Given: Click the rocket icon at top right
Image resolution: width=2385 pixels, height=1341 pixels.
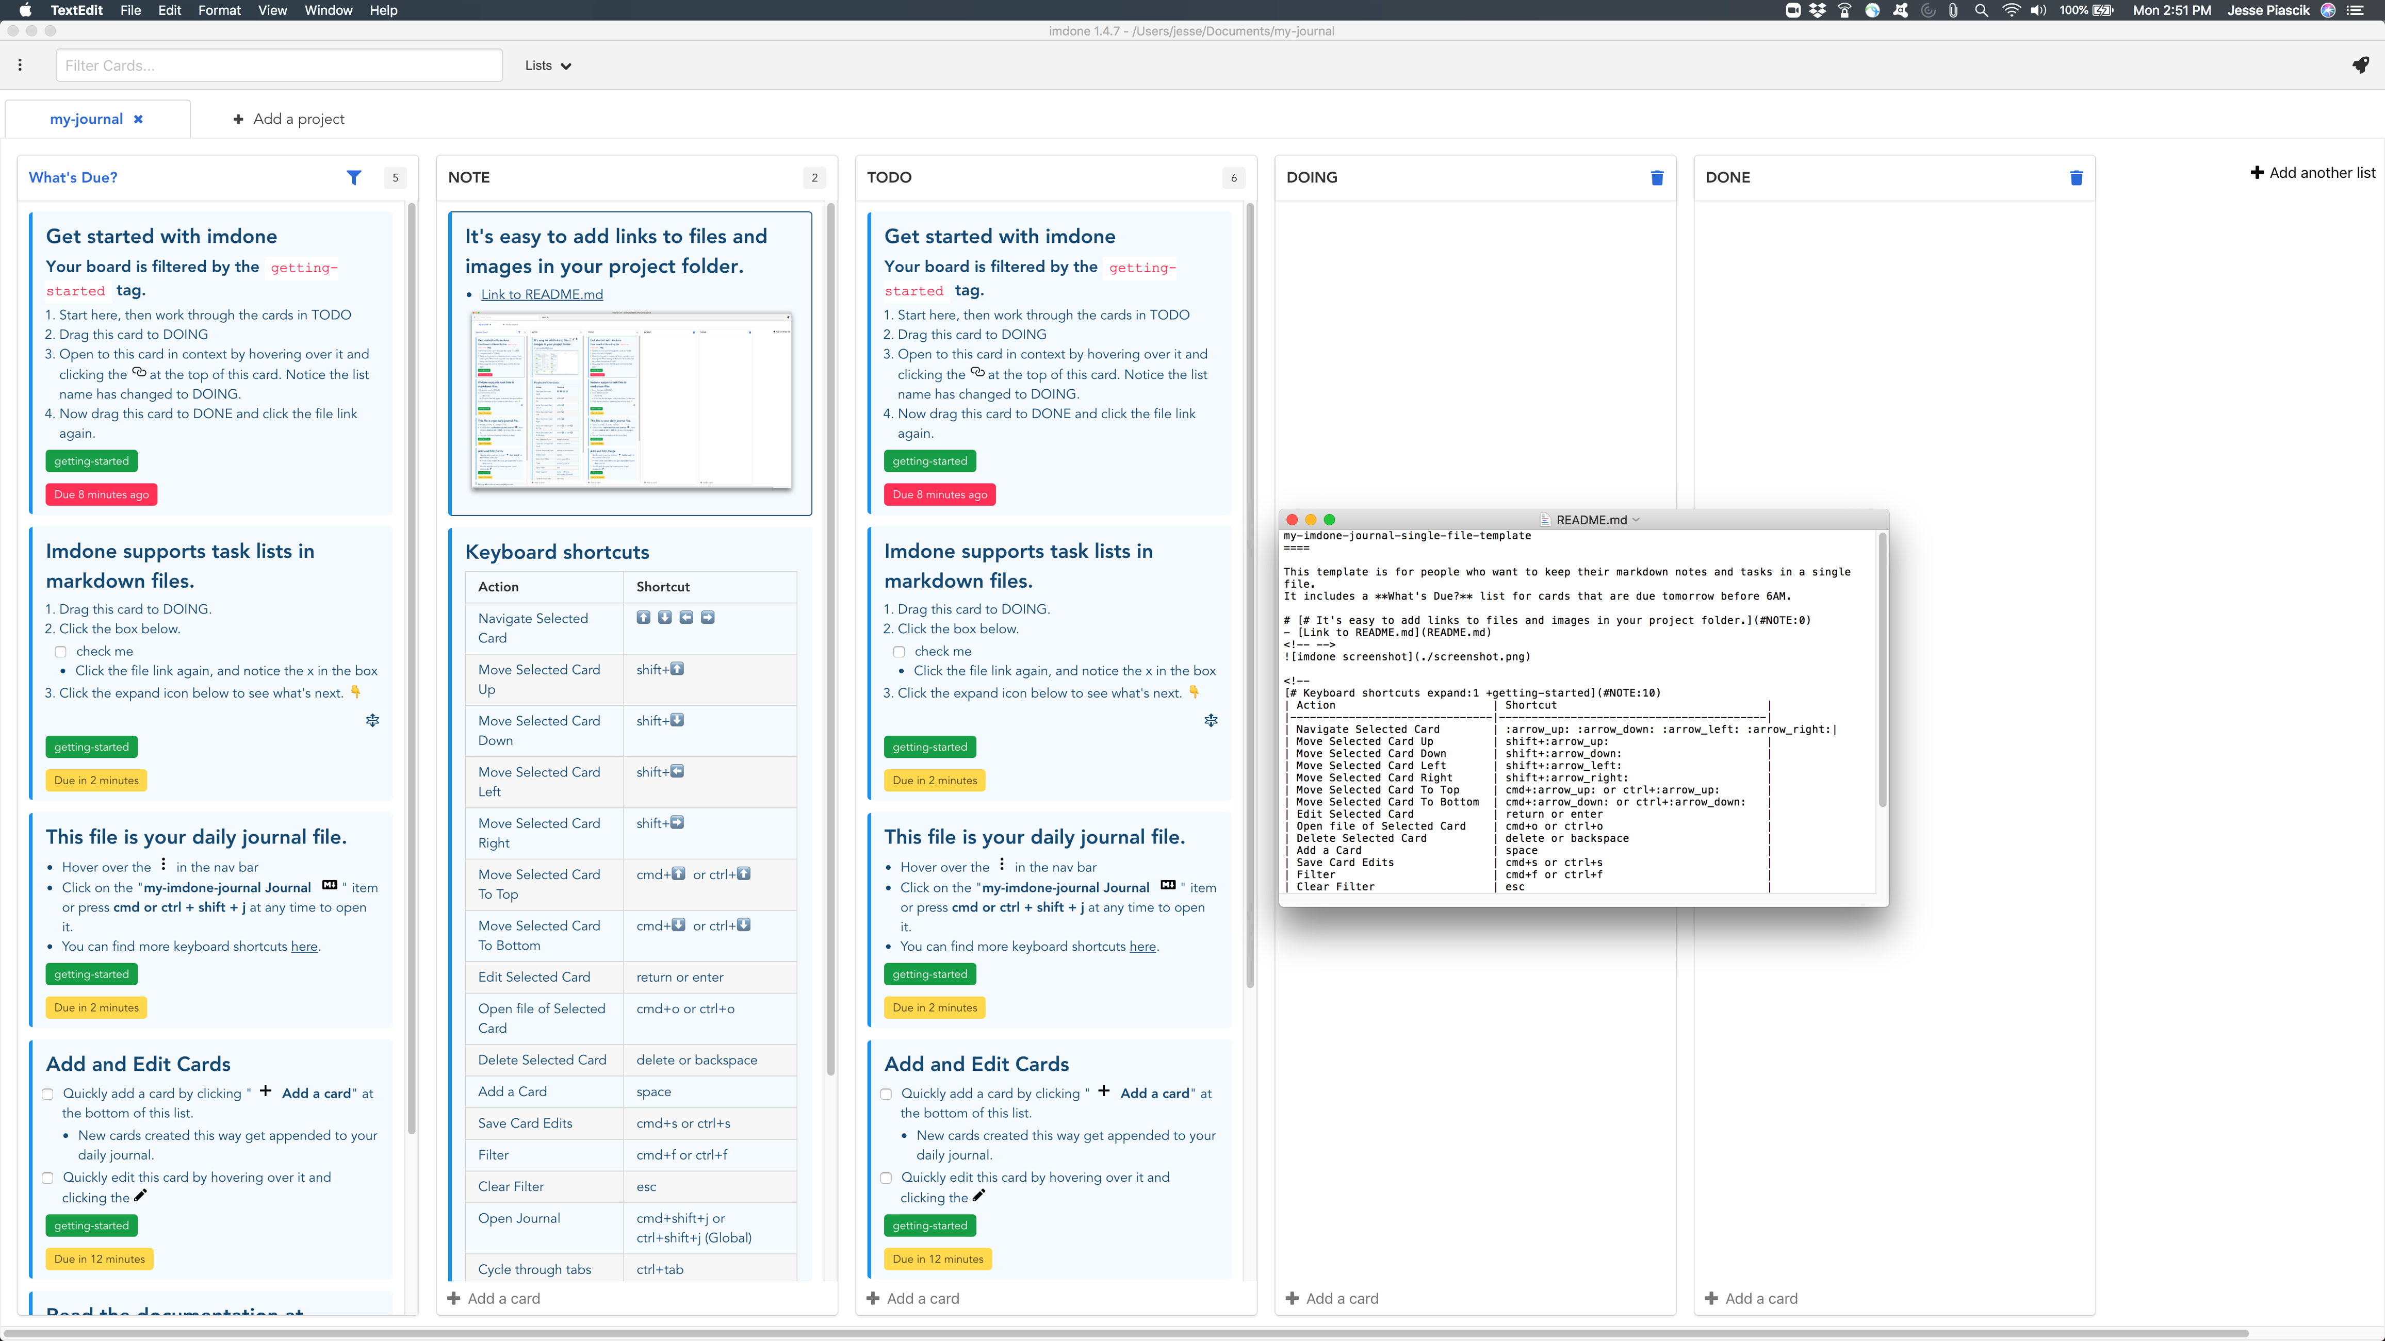Looking at the screenshot, I should 2360,65.
